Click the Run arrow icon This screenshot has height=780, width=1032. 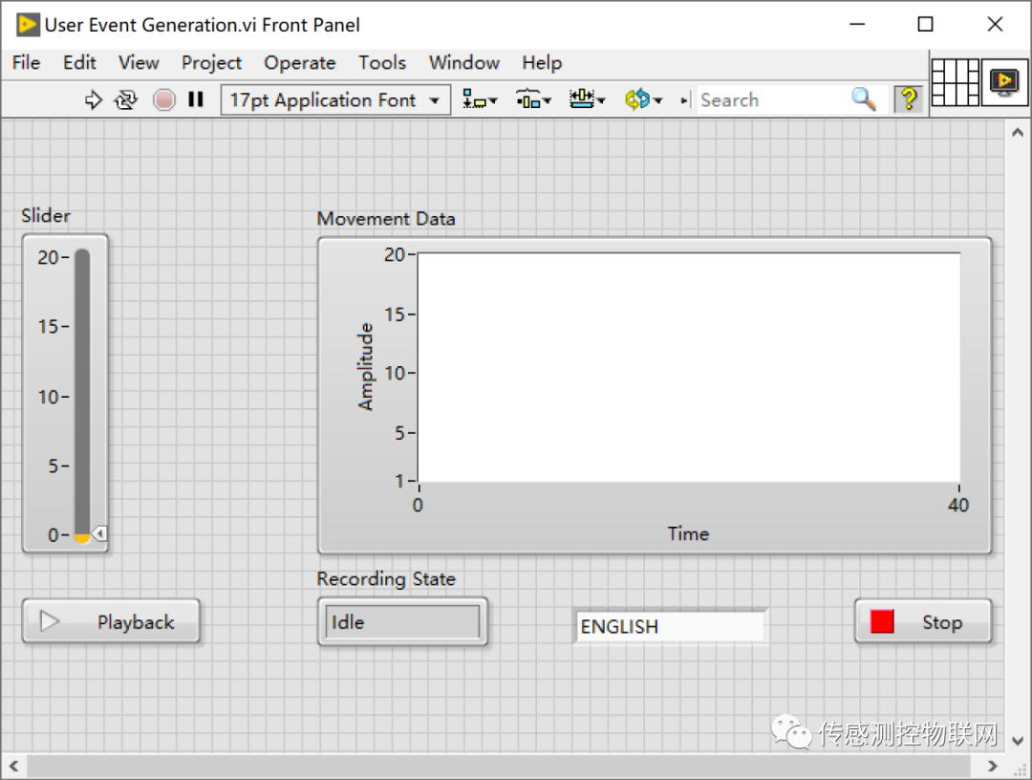click(94, 100)
